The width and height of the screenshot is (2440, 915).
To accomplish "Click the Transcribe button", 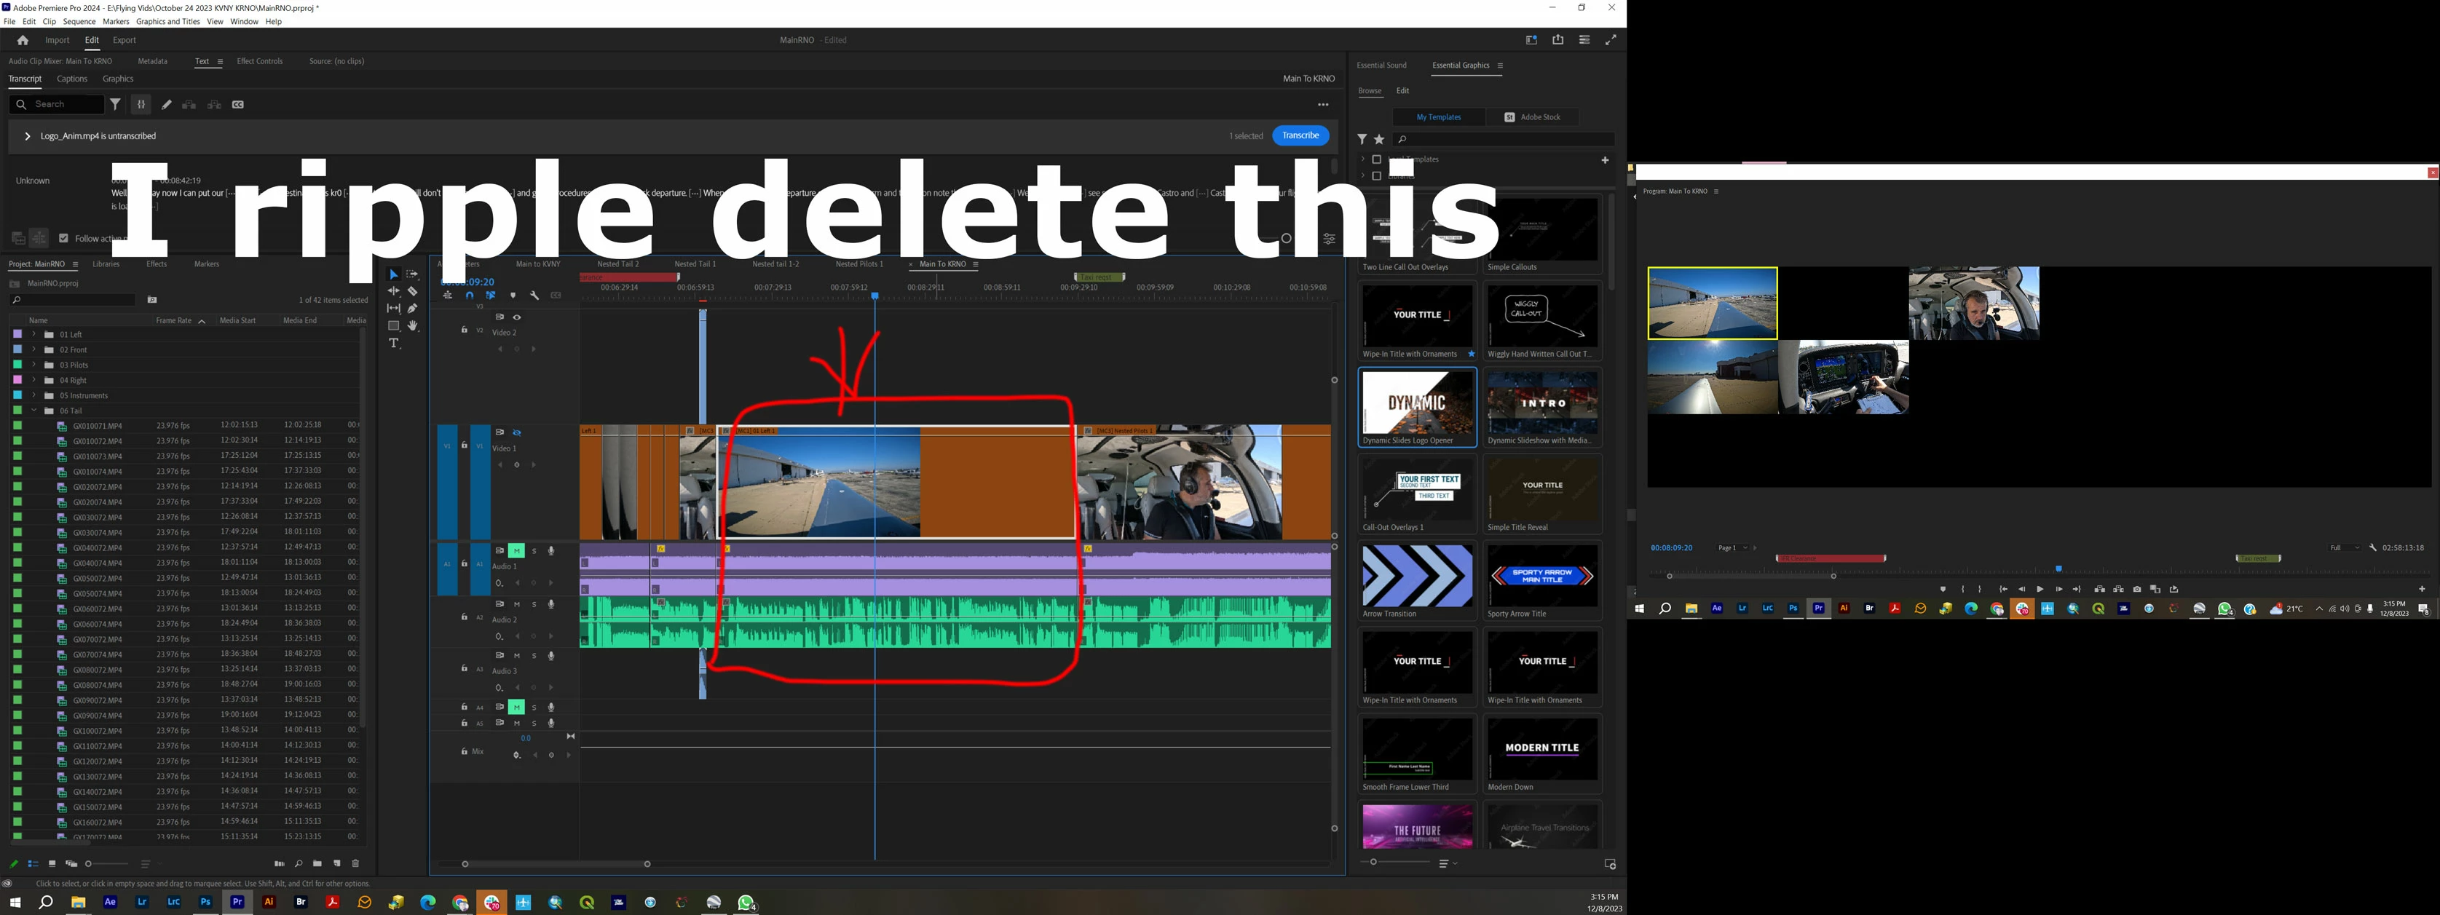I will 1300,135.
